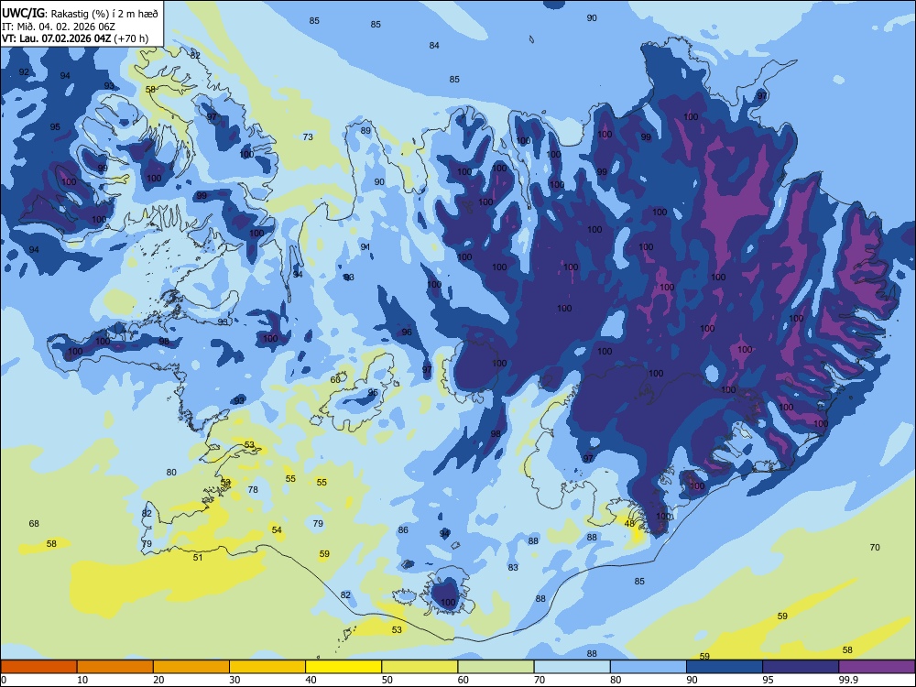The width and height of the screenshot is (916, 687).
Task: Click the 0–10 dark orange legend swatch
Action: (38, 667)
